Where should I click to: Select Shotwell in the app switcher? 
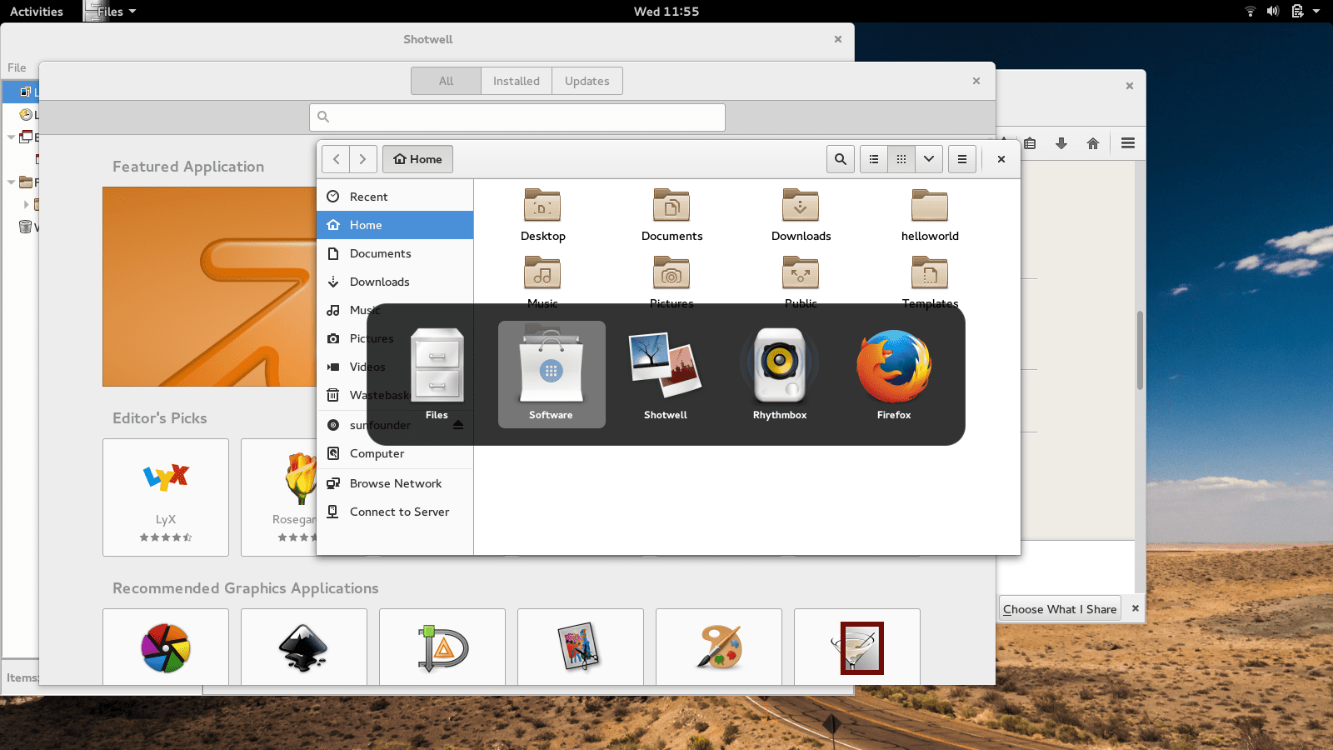point(666,374)
